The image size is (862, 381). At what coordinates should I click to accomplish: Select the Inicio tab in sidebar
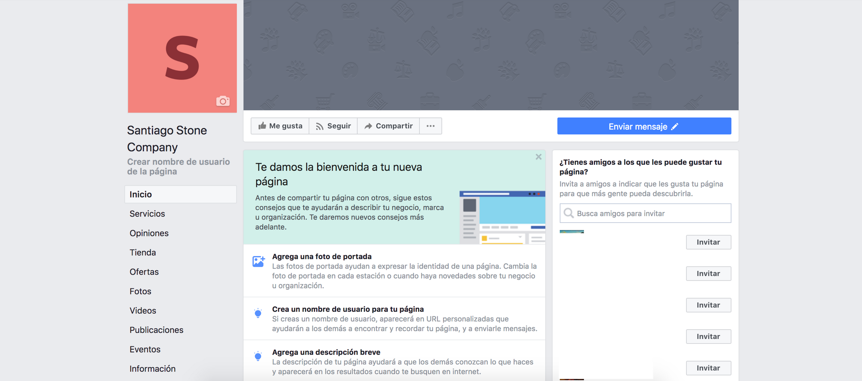pos(181,194)
